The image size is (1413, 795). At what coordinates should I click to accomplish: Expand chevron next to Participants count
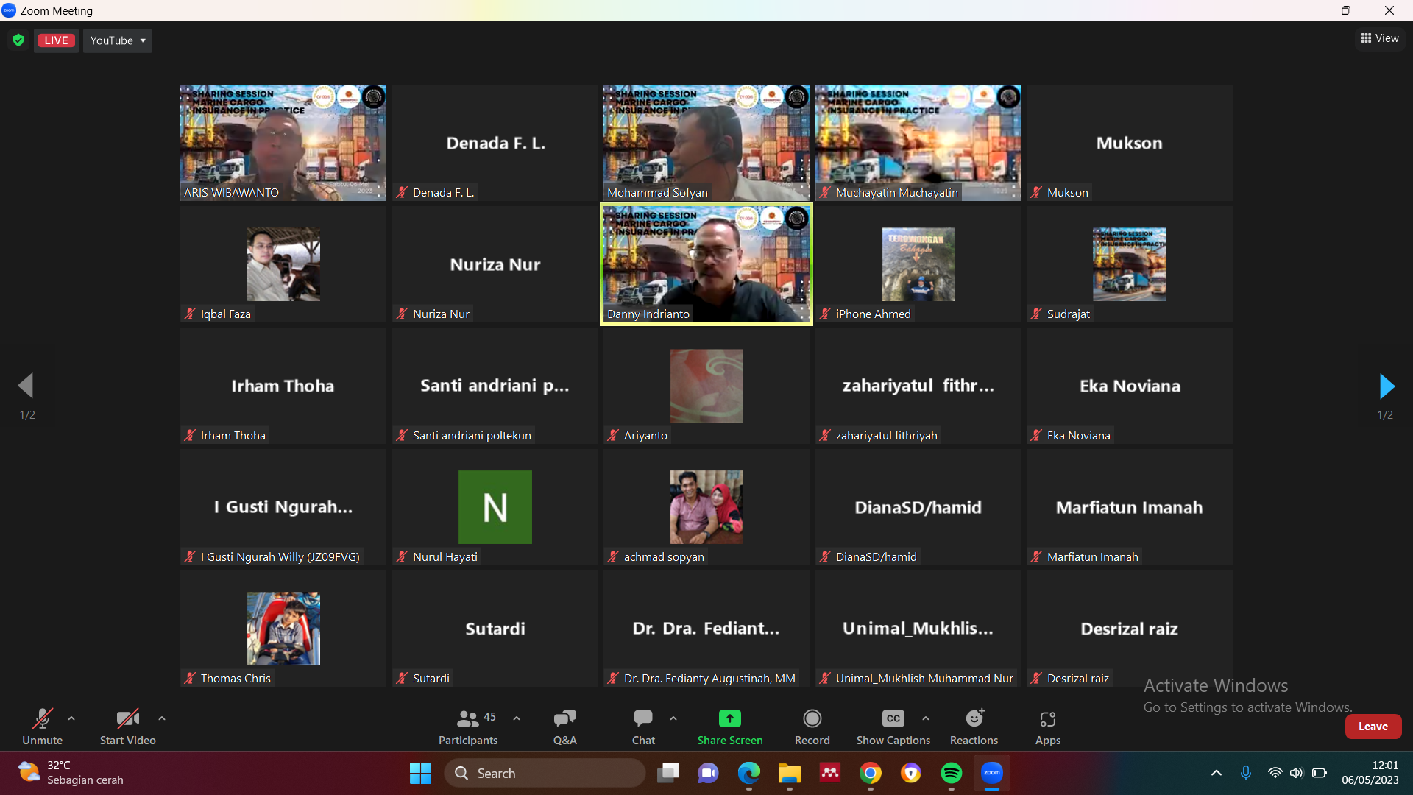pyautogui.click(x=517, y=718)
